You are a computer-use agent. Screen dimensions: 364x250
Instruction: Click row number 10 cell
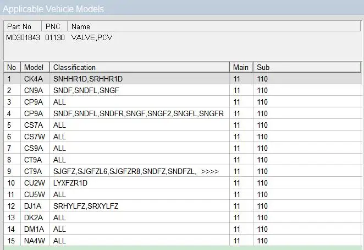[11, 183]
